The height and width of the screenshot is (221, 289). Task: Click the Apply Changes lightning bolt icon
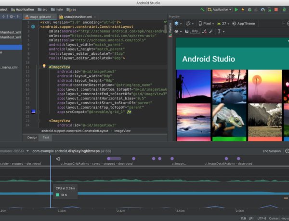(243, 10)
